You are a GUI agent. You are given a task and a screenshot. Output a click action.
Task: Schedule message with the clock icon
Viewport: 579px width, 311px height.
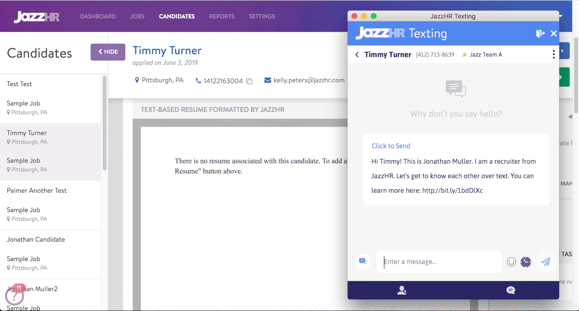[526, 262]
